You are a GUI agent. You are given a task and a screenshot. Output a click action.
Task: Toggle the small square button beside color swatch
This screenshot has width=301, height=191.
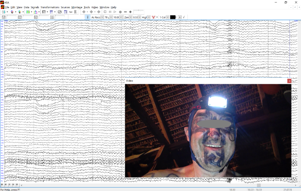180,17
